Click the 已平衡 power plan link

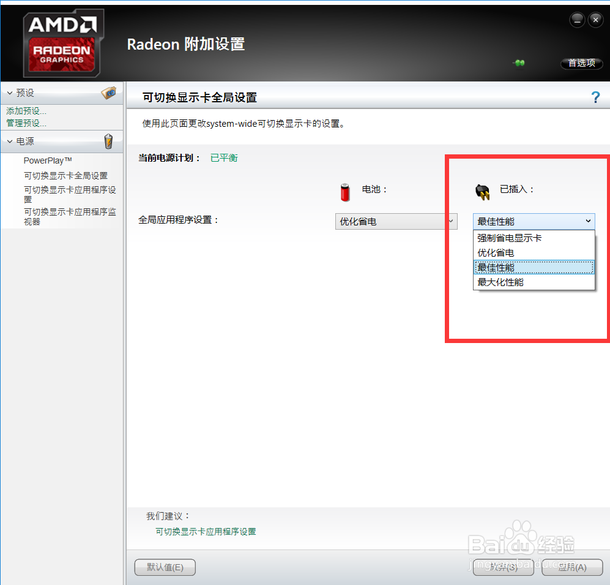(x=224, y=157)
